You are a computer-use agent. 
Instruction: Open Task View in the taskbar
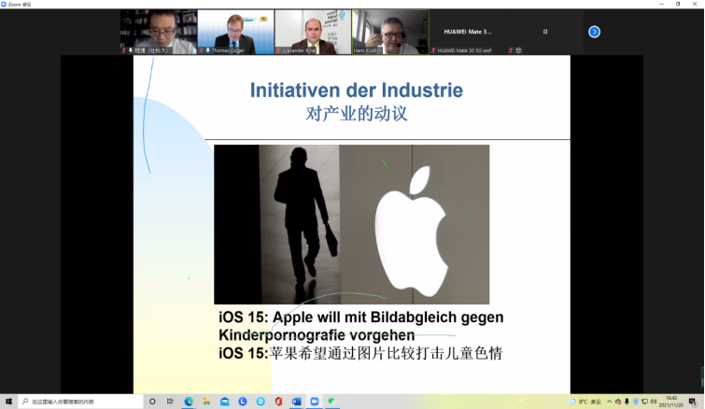click(x=170, y=402)
